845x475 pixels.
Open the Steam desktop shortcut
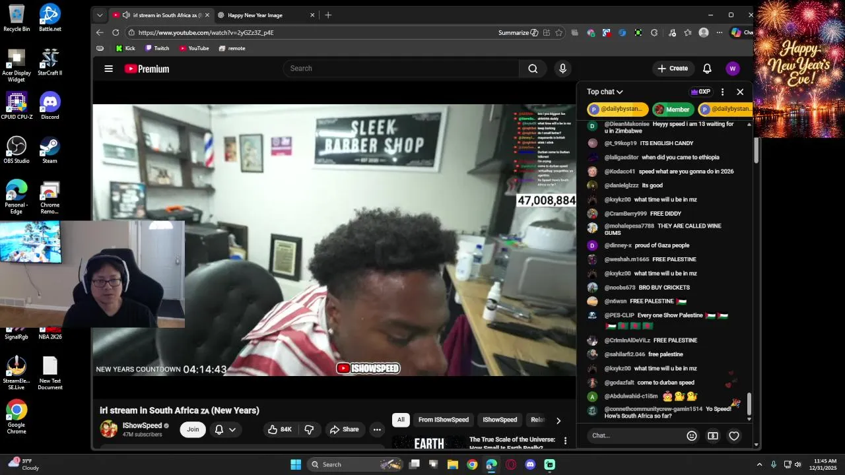coord(50,150)
